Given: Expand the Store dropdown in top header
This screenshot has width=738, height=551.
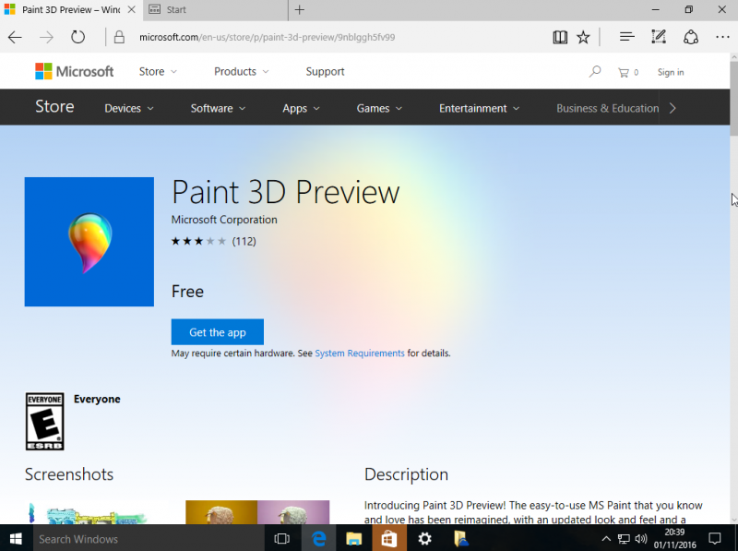Looking at the screenshot, I should 158,72.
